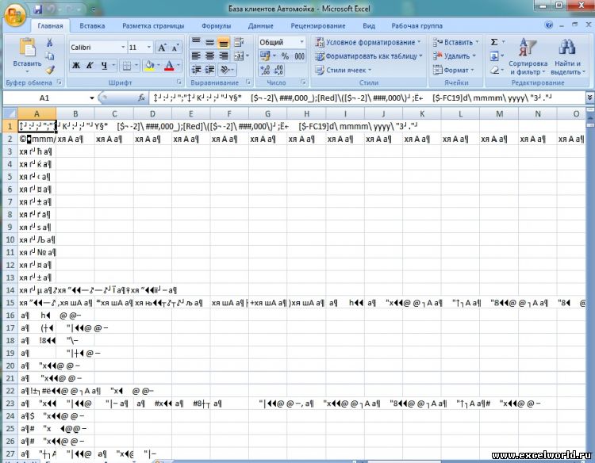
Task: Click Clear eraser icon
Action: point(494,70)
